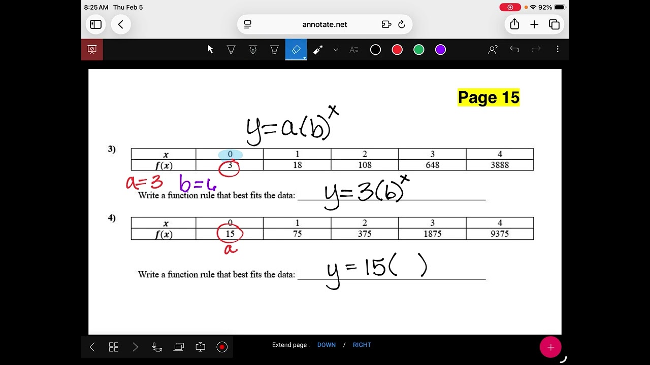Click the pink plus add button
Image resolution: width=650 pixels, height=365 pixels.
pos(550,347)
